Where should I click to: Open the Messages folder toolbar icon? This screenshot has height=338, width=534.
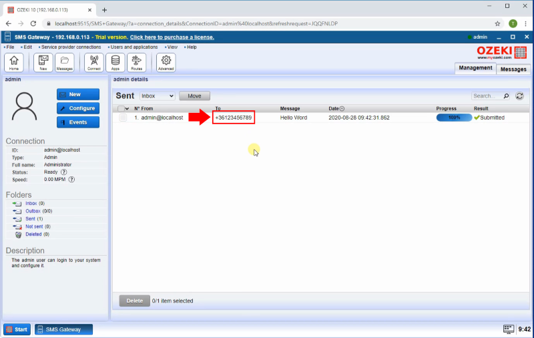65,62
